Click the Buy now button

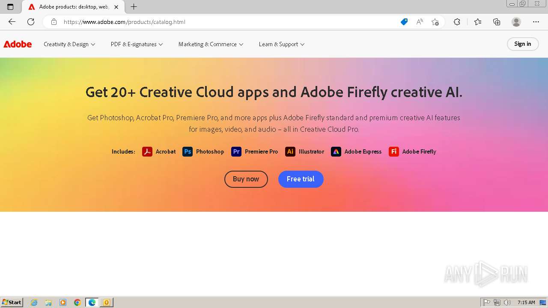(246, 179)
